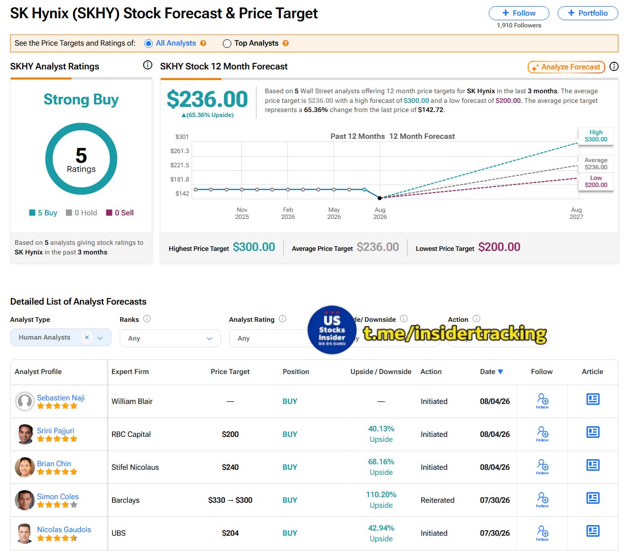Viewport: 624px width, 558px height.
Task: Click the 110.20% Upside value
Action: (x=381, y=495)
